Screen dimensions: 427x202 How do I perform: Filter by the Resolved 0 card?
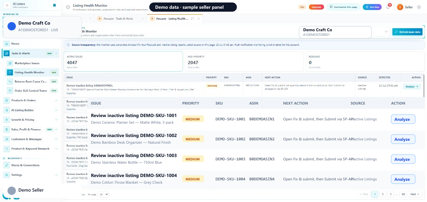[365, 62]
